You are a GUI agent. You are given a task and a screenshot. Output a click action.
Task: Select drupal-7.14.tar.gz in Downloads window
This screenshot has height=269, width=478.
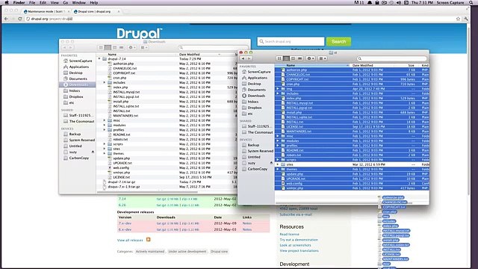click(121, 182)
